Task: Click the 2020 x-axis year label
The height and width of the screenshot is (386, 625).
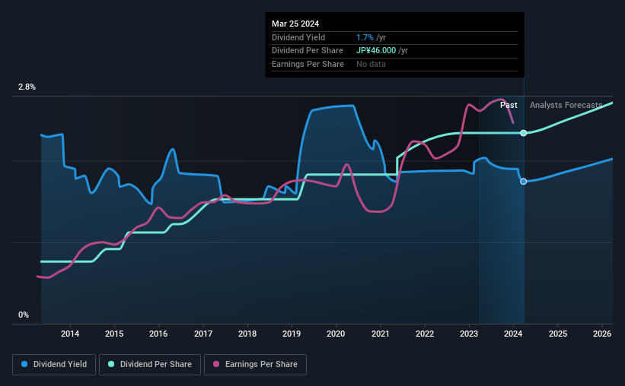Action: point(336,334)
